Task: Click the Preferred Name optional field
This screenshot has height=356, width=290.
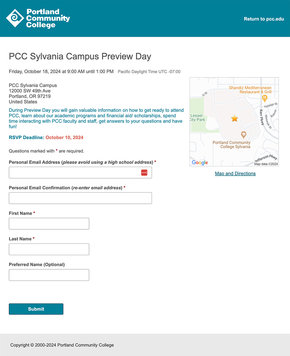Action: [49, 275]
